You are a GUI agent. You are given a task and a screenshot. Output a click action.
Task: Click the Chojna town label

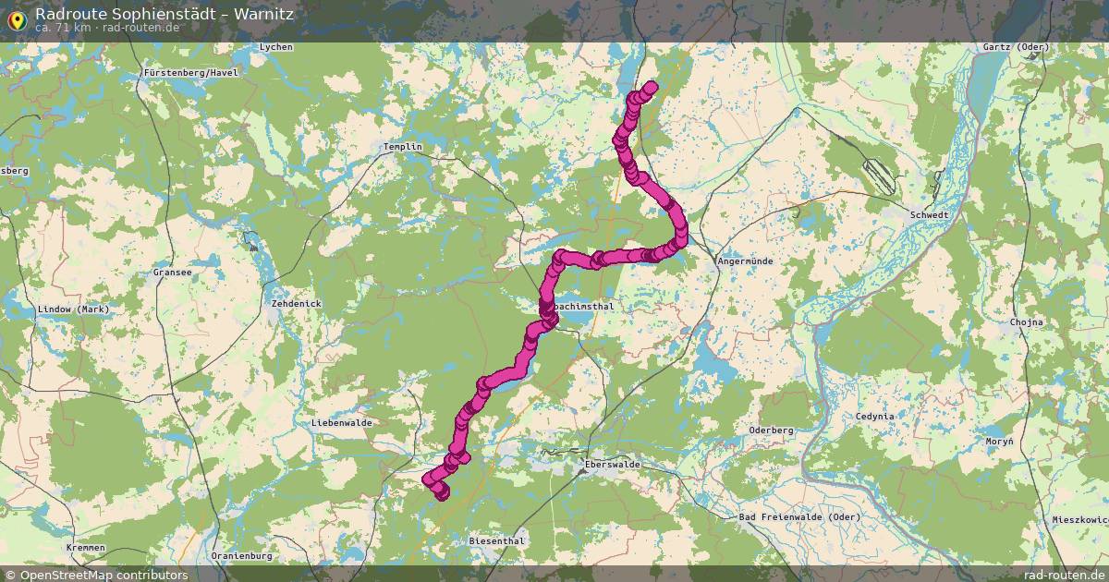tap(1026, 322)
